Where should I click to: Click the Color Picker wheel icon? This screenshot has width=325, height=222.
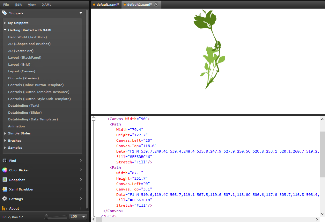4,170
